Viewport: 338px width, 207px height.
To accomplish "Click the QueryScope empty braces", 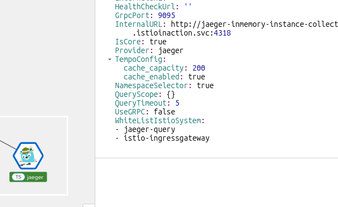I will coord(171,94).
